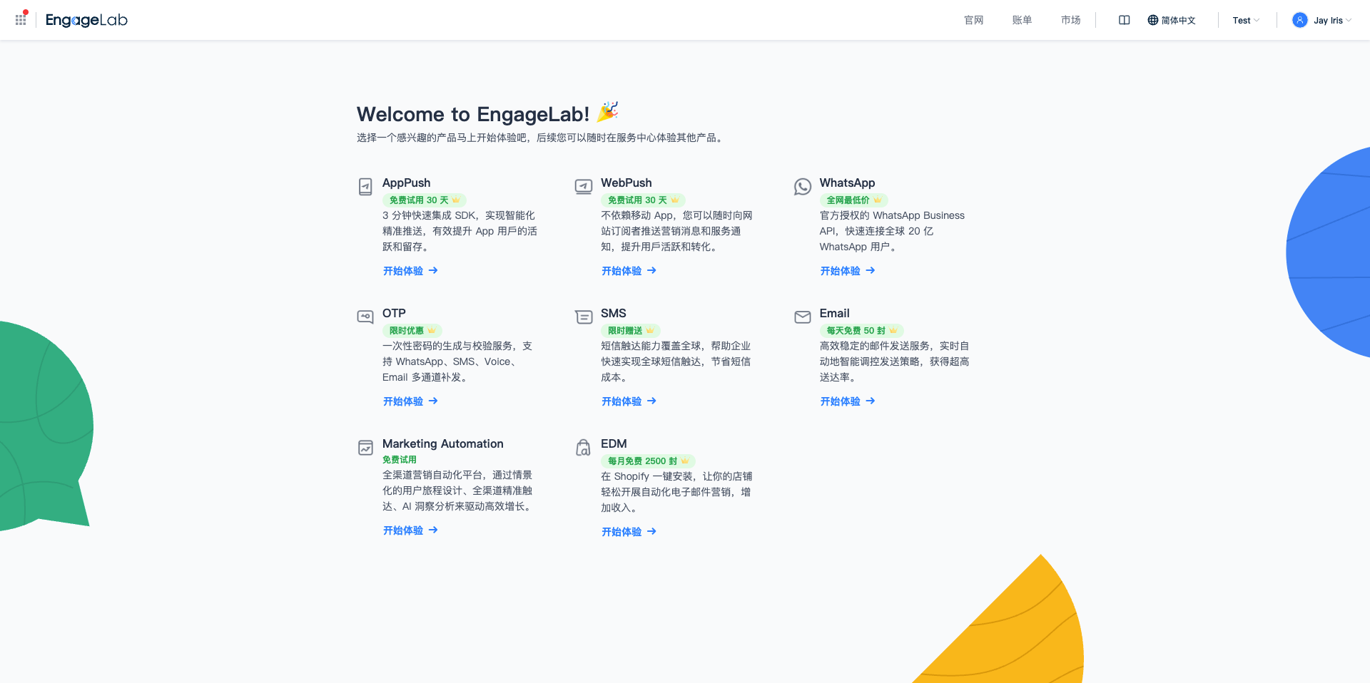Open the 简体中文 language selector

click(1172, 20)
